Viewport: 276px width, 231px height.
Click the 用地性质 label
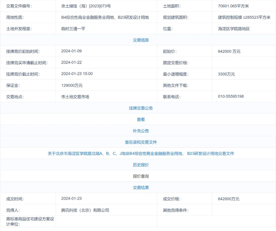[15, 17]
